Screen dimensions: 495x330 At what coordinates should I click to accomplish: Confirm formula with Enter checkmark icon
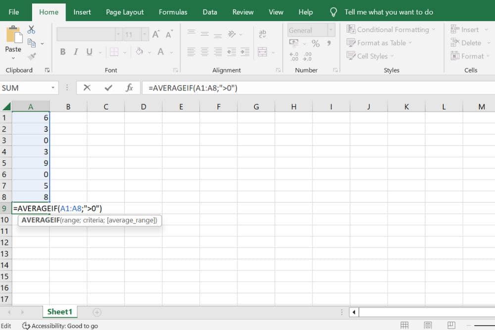click(108, 88)
